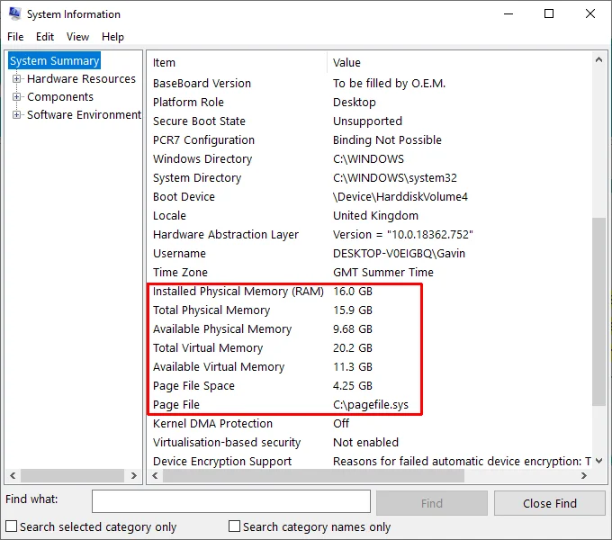Click the GMT Summer Time value
The height and width of the screenshot is (540, 612).
click(x=383, y=273)
